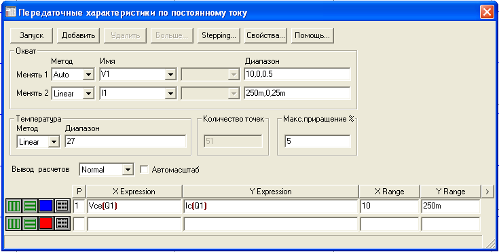Click the Добавить button
The width and height of the screenshot is (499, 252).
[78, 35]
